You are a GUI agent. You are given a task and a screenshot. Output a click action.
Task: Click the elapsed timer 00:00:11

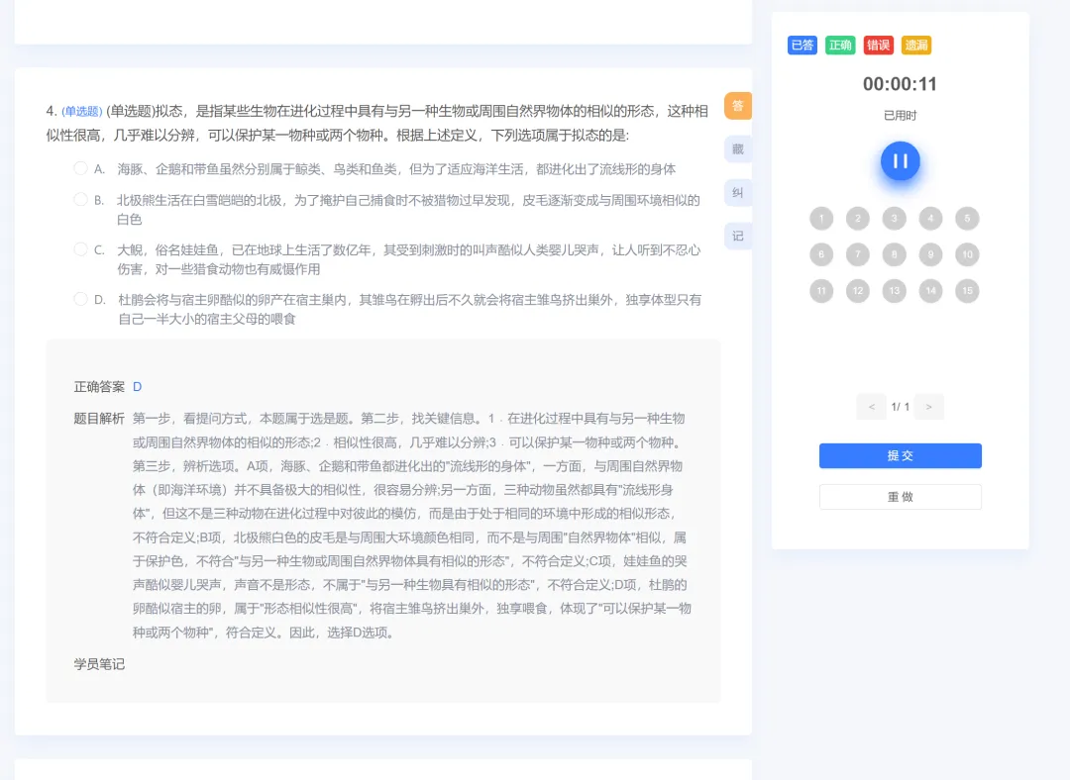point(900,84)
